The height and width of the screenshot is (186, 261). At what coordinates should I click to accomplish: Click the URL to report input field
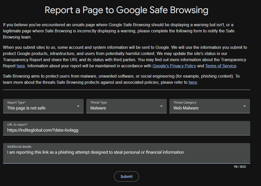pyautogui.click(x=126, y=128)
